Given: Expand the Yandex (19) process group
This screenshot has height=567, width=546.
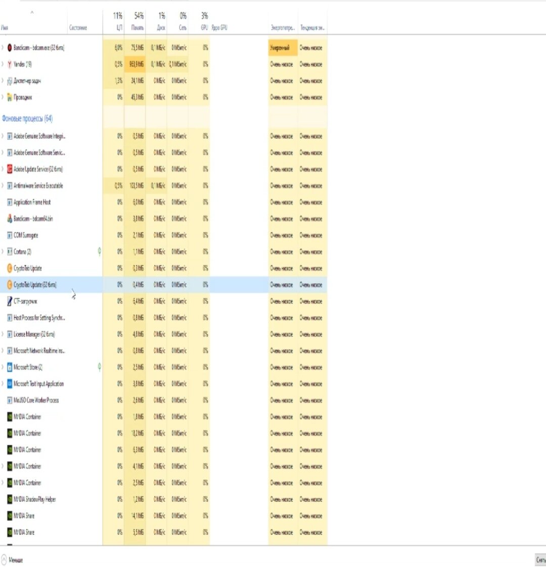Looking at the screenshot, I should 3,64.
